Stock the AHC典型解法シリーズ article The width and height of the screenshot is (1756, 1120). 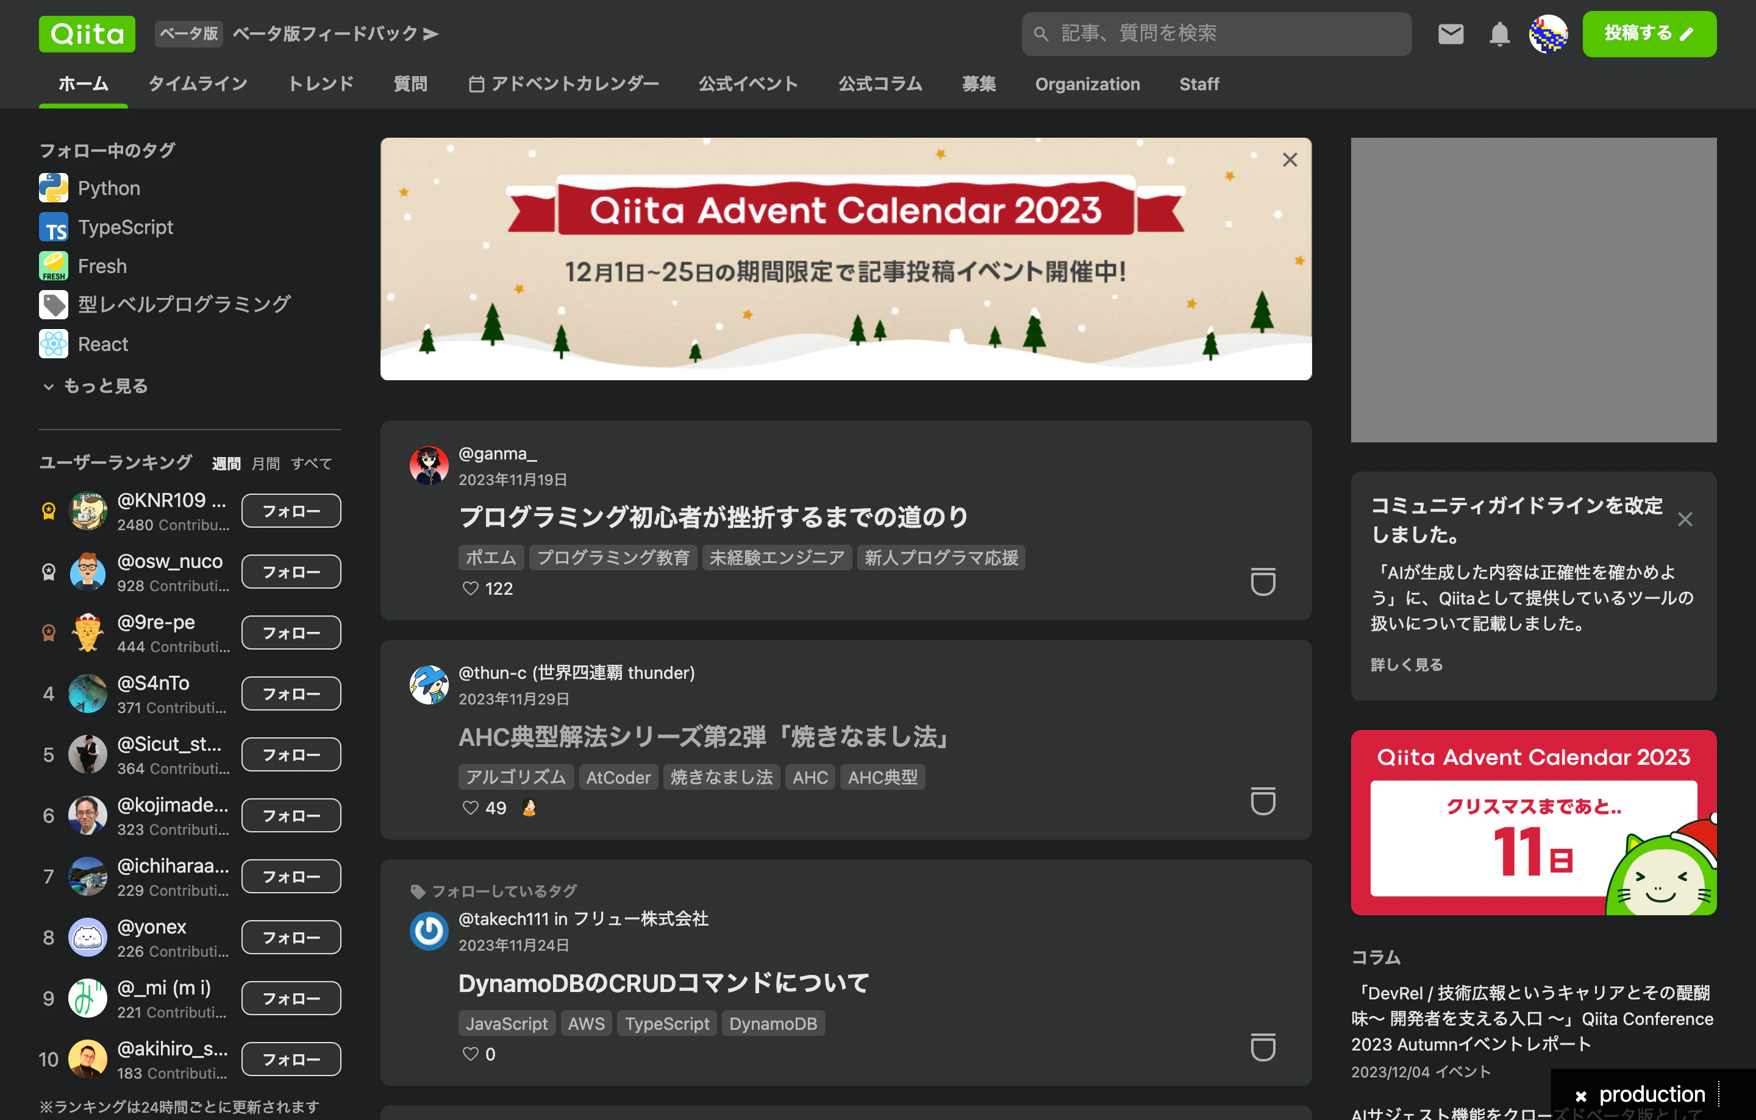click(1263, 801)
